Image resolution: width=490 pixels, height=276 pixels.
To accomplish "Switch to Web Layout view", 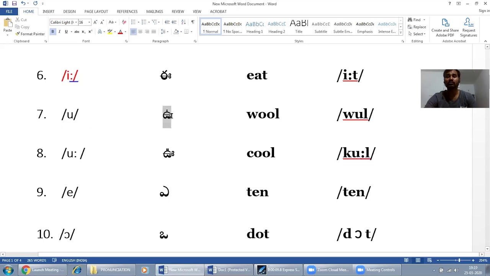I will 430,260.
